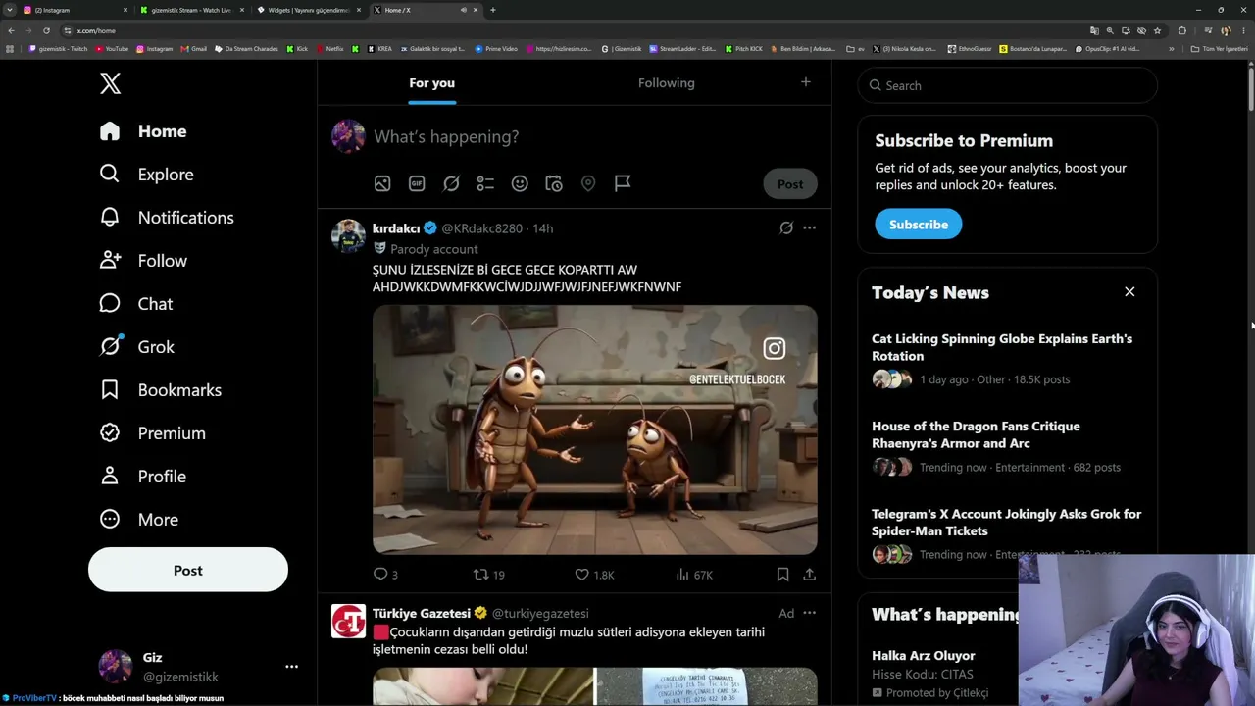
Task: Reload the current page
Action: pos(46,30)
